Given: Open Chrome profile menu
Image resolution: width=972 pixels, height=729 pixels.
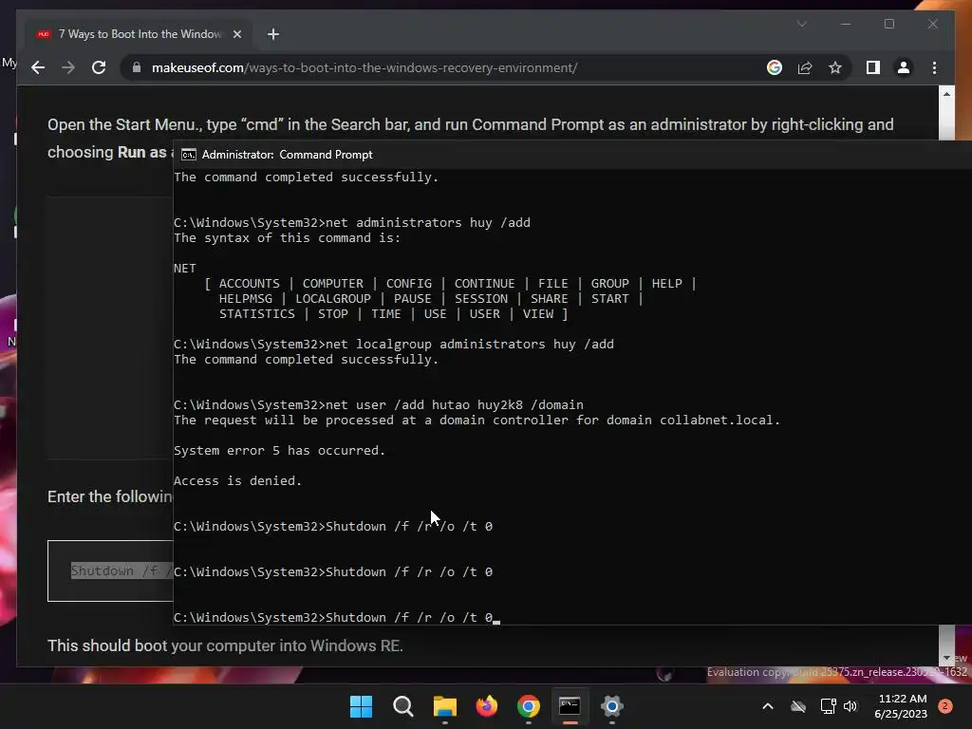Looking at the screenshot, I should click(904, 67).
